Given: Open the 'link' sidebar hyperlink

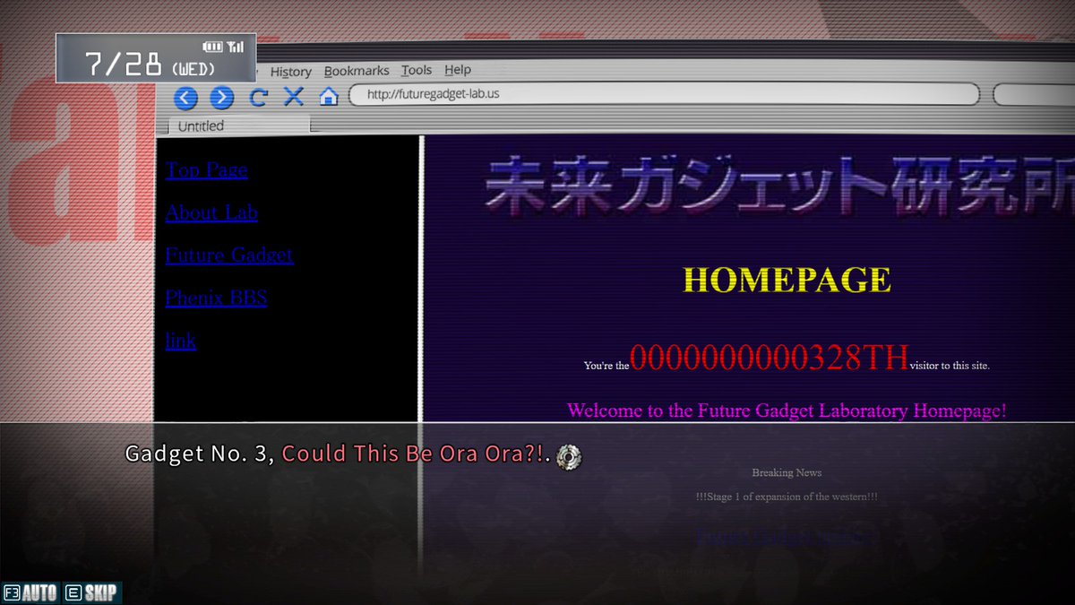Looking at the screenshot, I should click(x=181, y=341).
